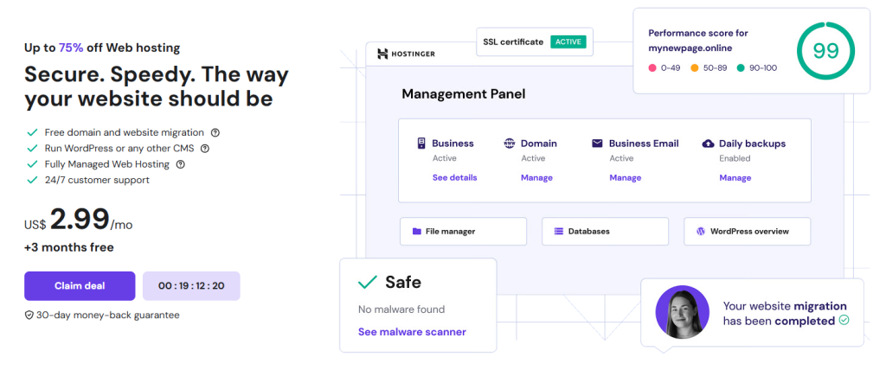Click the 'mynewpage.online' domain text
Image resolution: width=886 pixels, height=370 pixels.
pos(690,48)
